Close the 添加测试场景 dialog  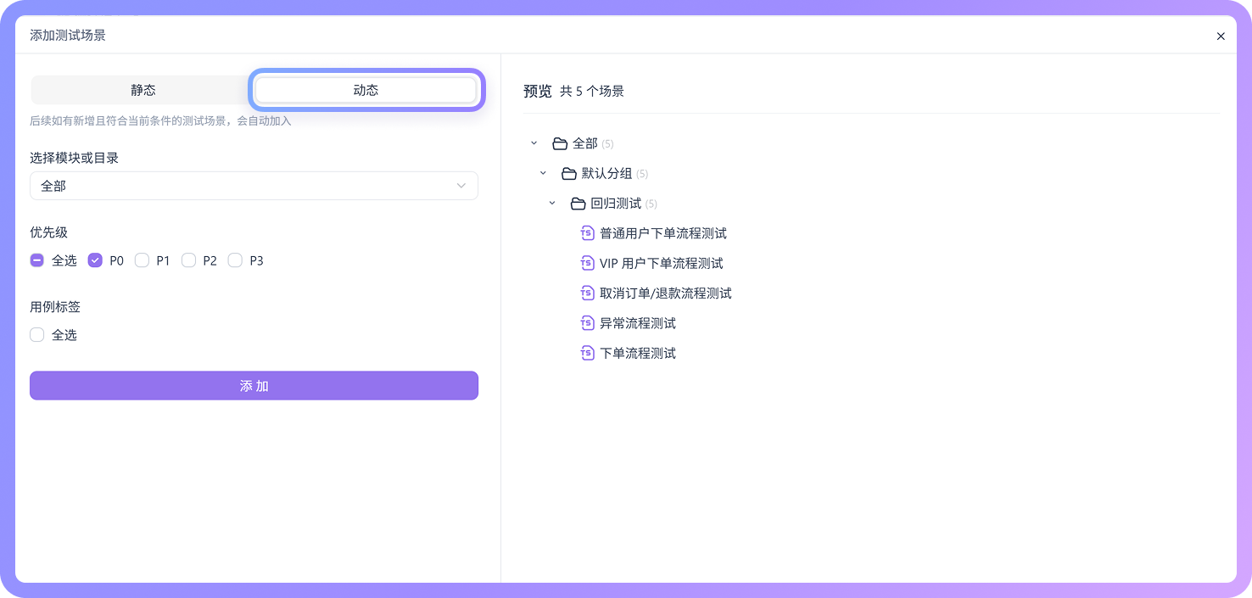coord(1221,36)
